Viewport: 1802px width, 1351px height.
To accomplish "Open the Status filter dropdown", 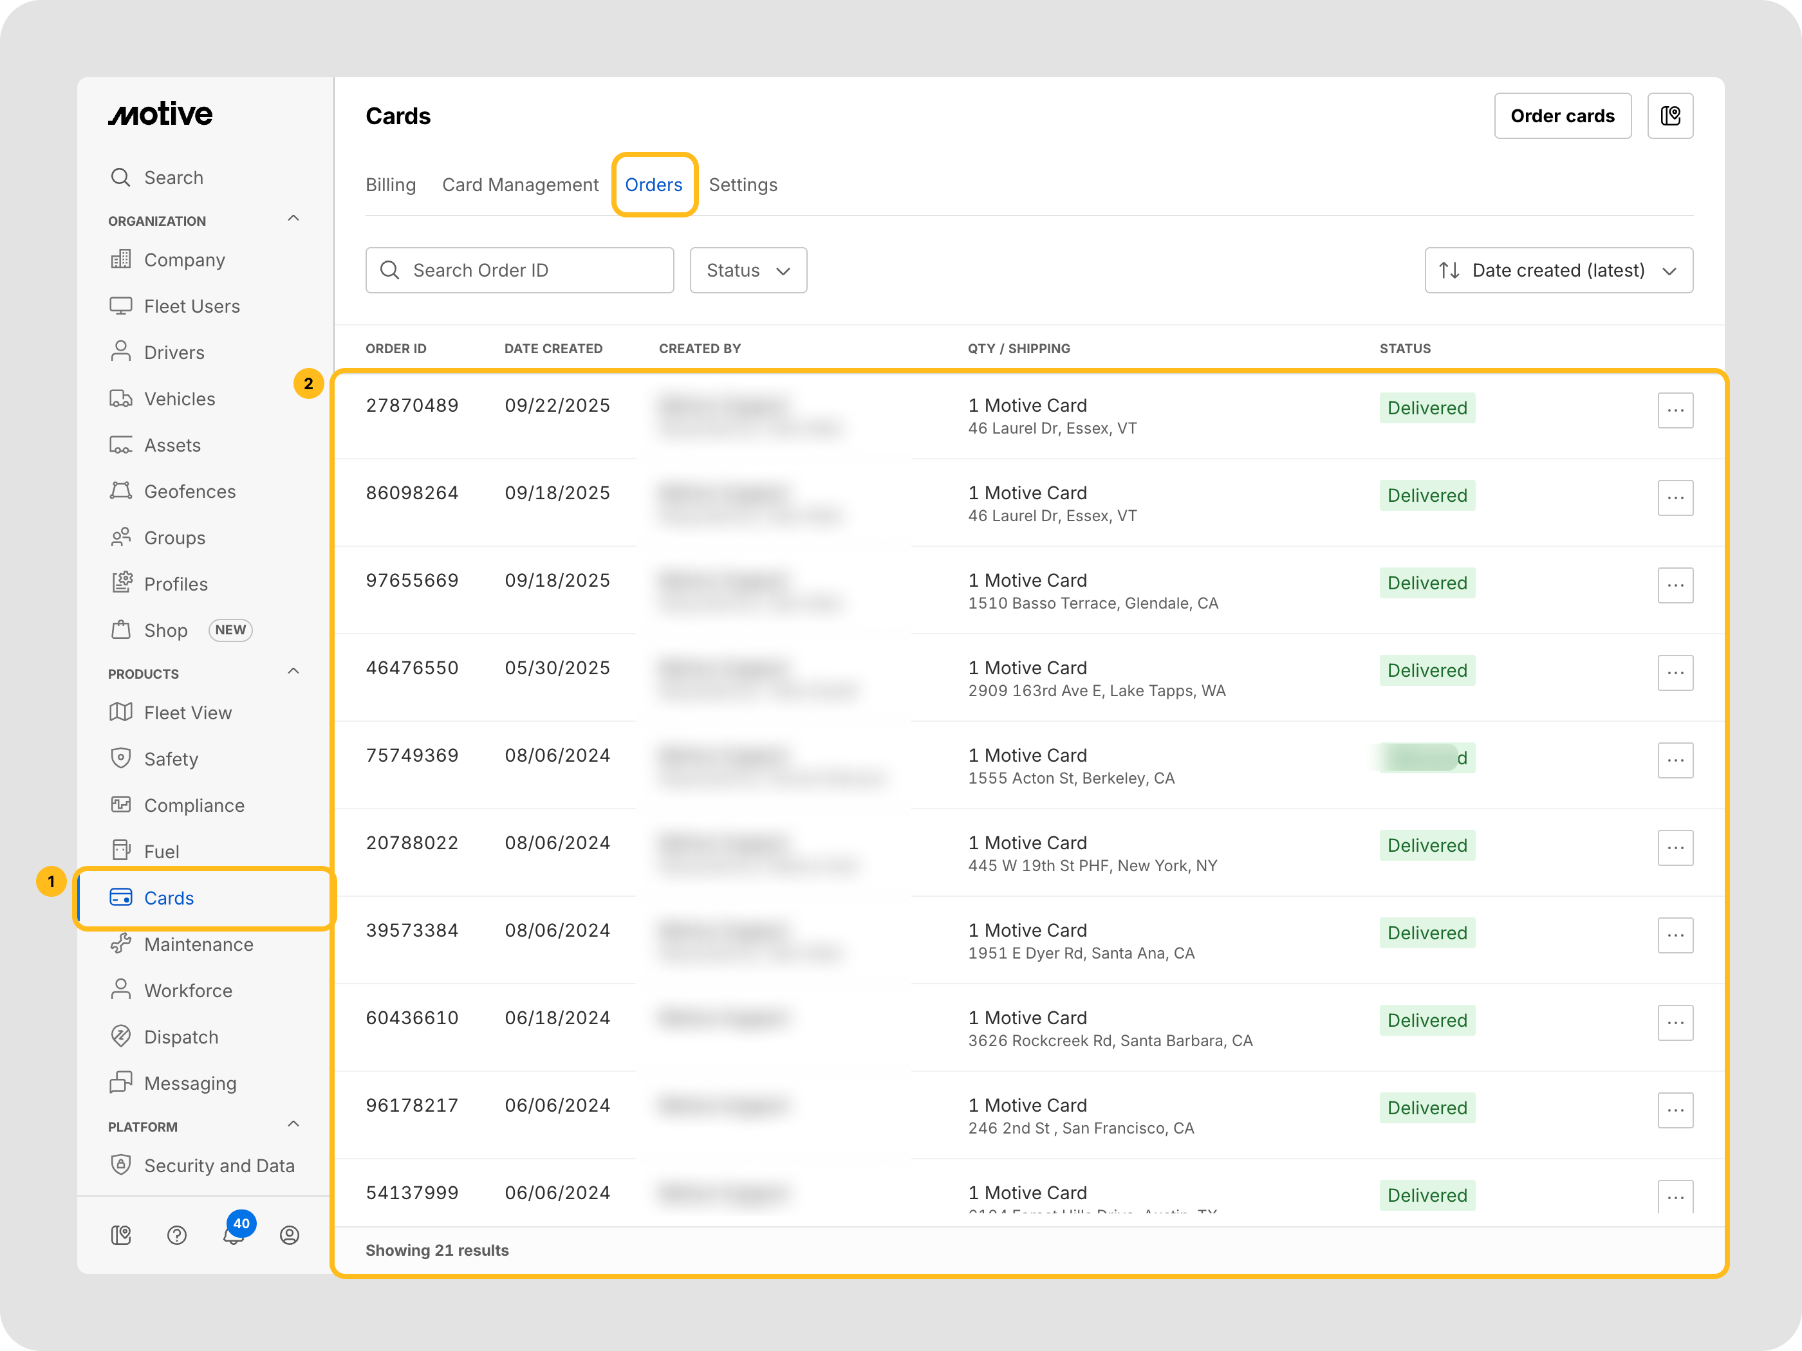I will click(x=748, y=270).
